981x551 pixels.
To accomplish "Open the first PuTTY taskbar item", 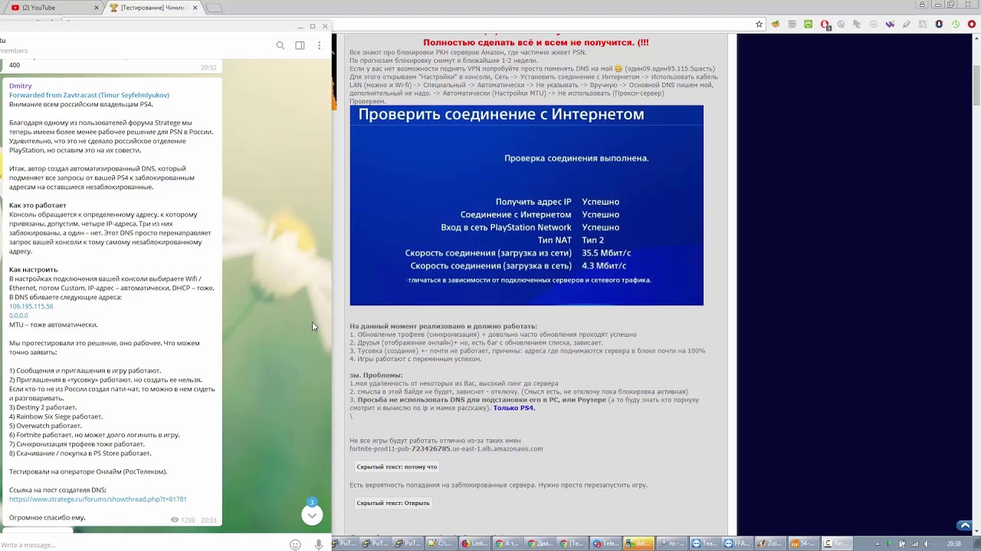I will coord(343,543).
